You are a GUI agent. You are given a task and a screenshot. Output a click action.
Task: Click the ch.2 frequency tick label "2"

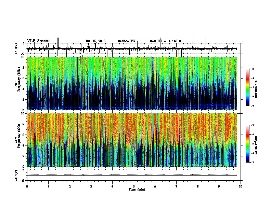click(24, 156)
